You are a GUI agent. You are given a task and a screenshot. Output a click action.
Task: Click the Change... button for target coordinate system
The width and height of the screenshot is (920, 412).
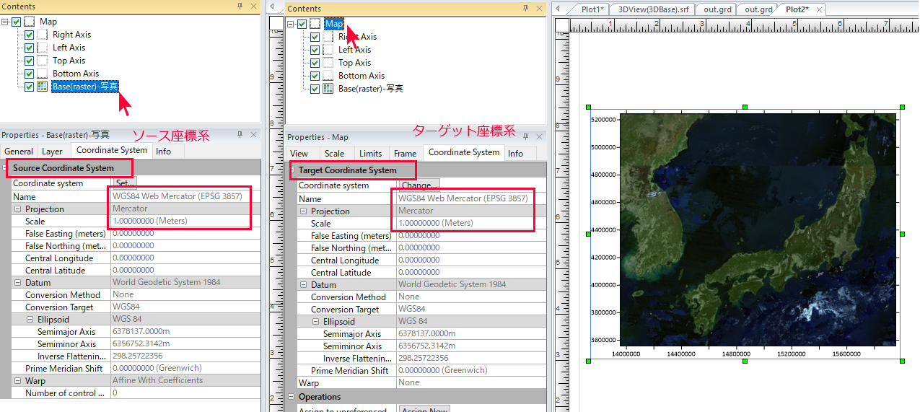click(419, 185)
